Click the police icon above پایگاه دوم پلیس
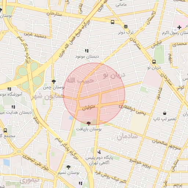This screenshot has width=188, height=188. tap(99, 152)
